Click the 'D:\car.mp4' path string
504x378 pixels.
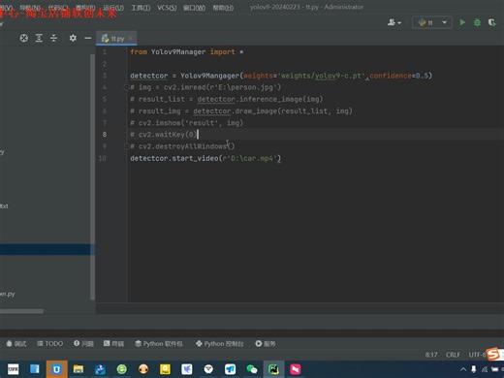tap(252, 158)
